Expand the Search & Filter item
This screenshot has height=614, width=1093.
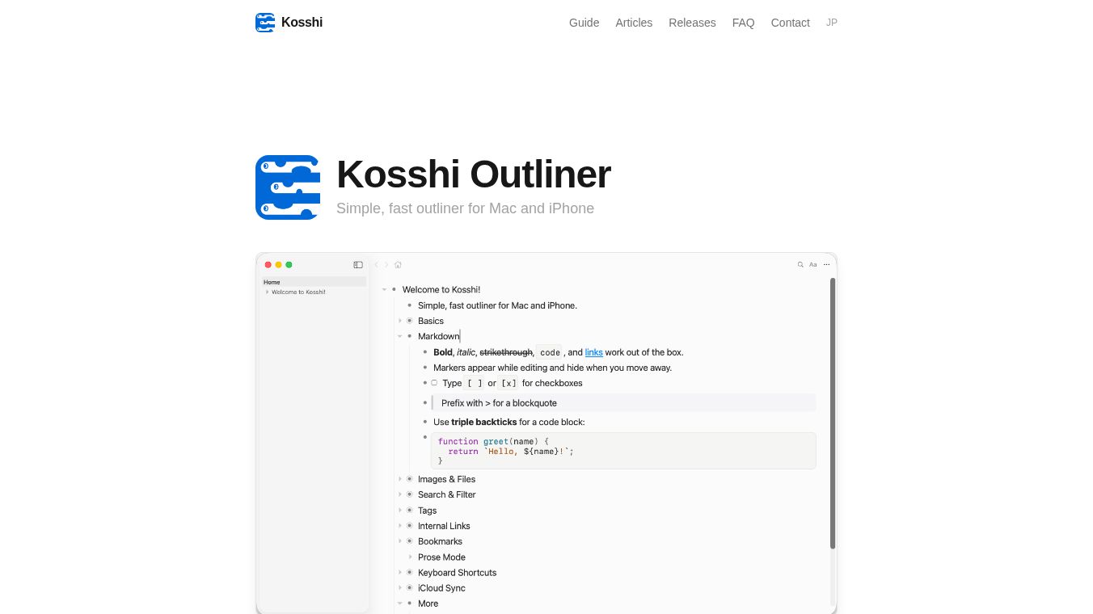coord(399,494)
